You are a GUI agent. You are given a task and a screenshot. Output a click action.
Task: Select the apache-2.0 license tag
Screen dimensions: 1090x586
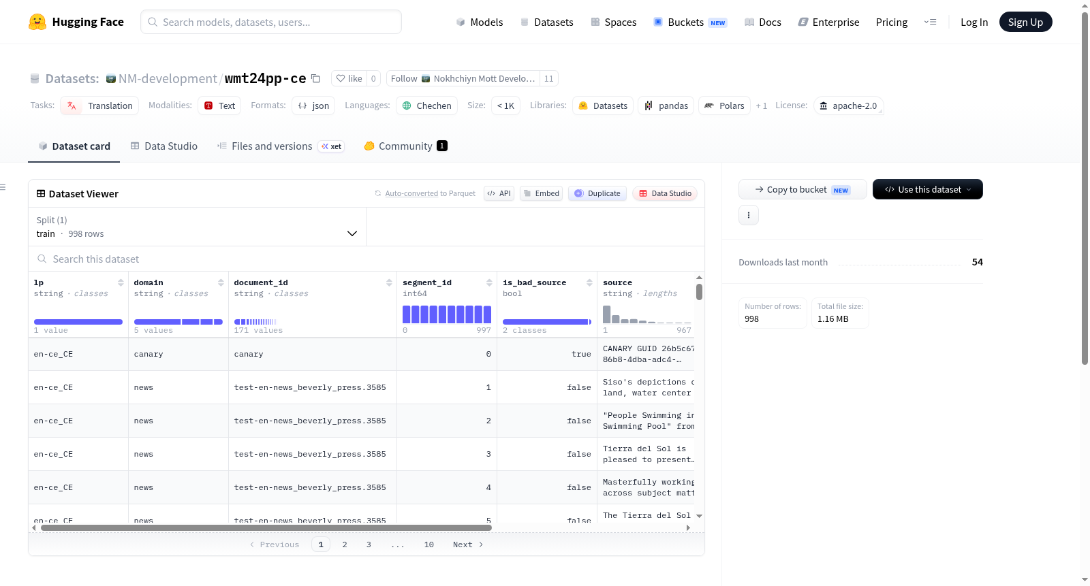point(848,105)
